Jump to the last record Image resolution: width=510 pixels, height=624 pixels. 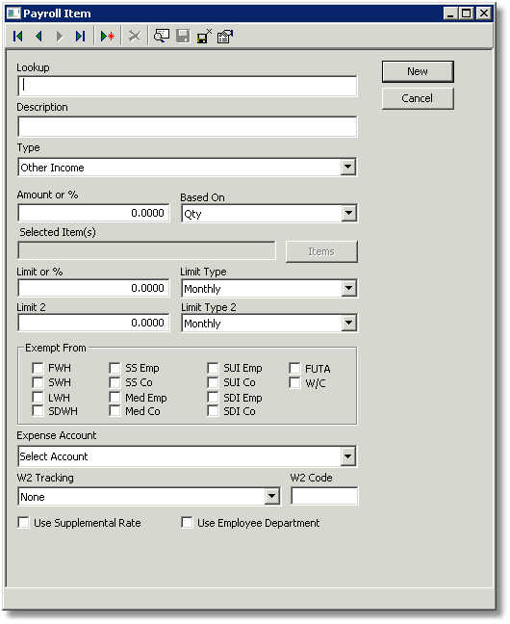click(81, 37)
